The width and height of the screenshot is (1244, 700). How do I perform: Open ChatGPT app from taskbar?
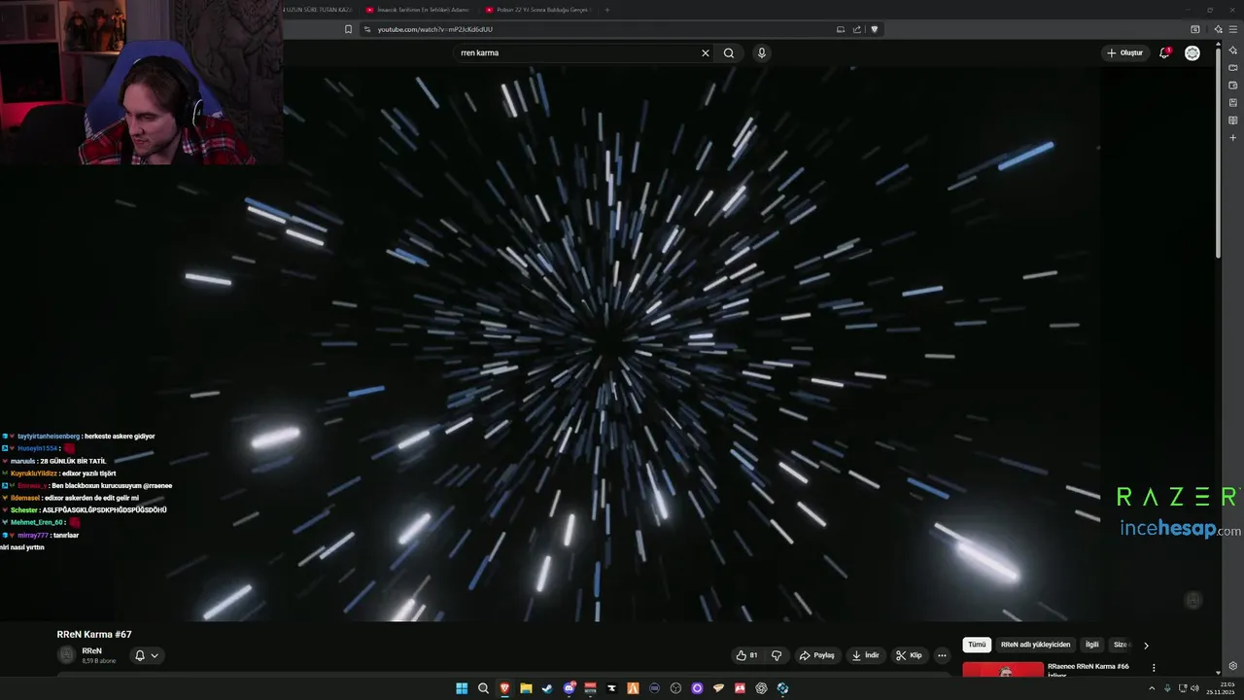pos(761,688)
